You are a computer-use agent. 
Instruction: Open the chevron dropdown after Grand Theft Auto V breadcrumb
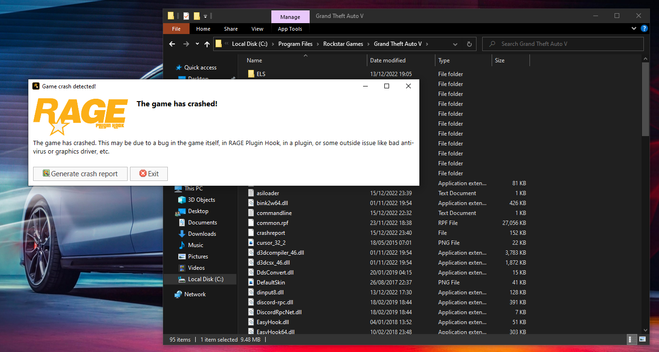[427, 44]
